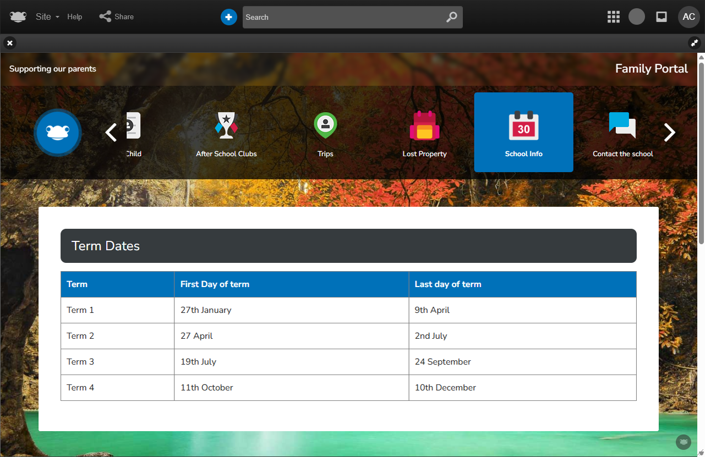
Task: Open the apps grid launcher
Action: (x=613, y=16)
